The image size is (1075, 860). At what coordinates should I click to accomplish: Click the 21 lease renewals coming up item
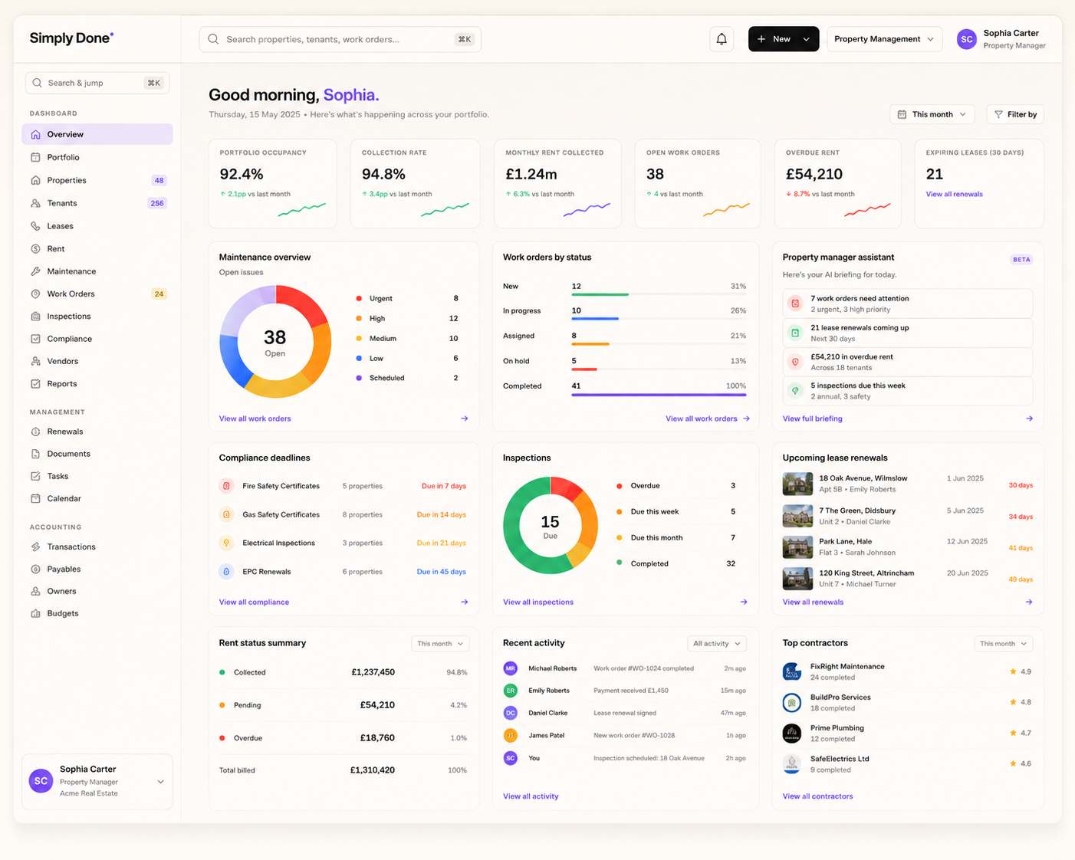point(908,333)
